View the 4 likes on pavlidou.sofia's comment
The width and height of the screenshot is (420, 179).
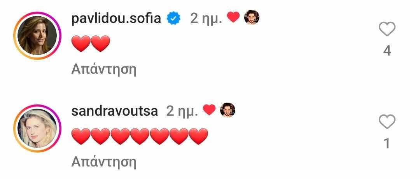point(387,51)
